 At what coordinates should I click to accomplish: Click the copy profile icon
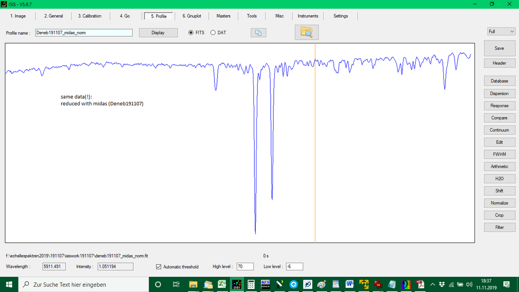258,32
